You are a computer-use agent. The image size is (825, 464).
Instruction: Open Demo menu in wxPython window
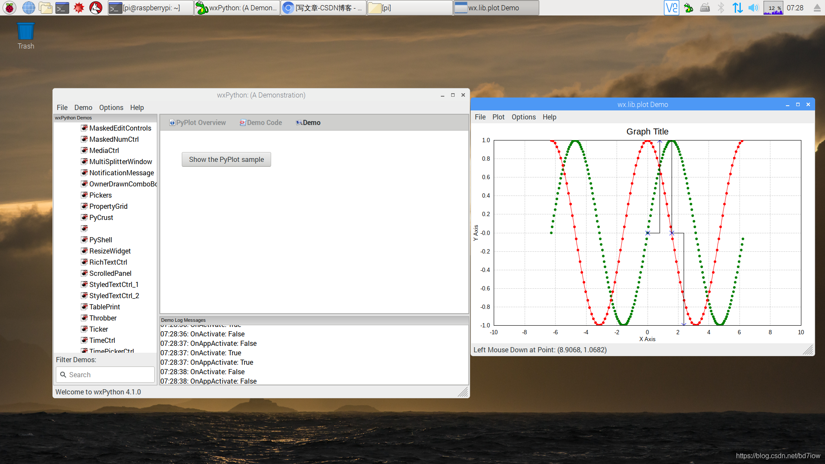pos(83,107)
